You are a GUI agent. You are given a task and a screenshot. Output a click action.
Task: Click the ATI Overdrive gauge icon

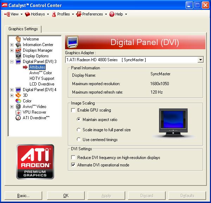[18, 118]
